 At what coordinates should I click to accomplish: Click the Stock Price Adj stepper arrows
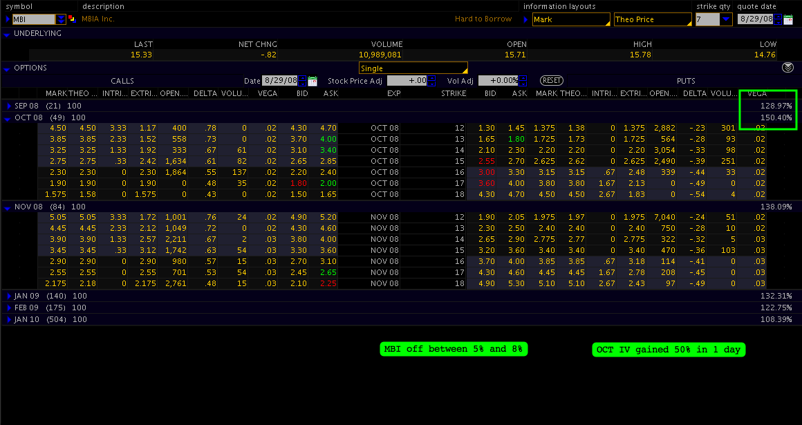coord(432,81)
